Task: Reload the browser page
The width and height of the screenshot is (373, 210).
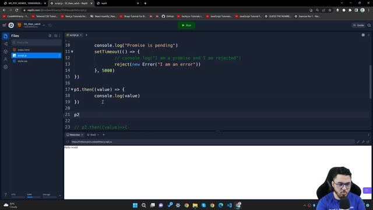Action: tap(17, 10)
